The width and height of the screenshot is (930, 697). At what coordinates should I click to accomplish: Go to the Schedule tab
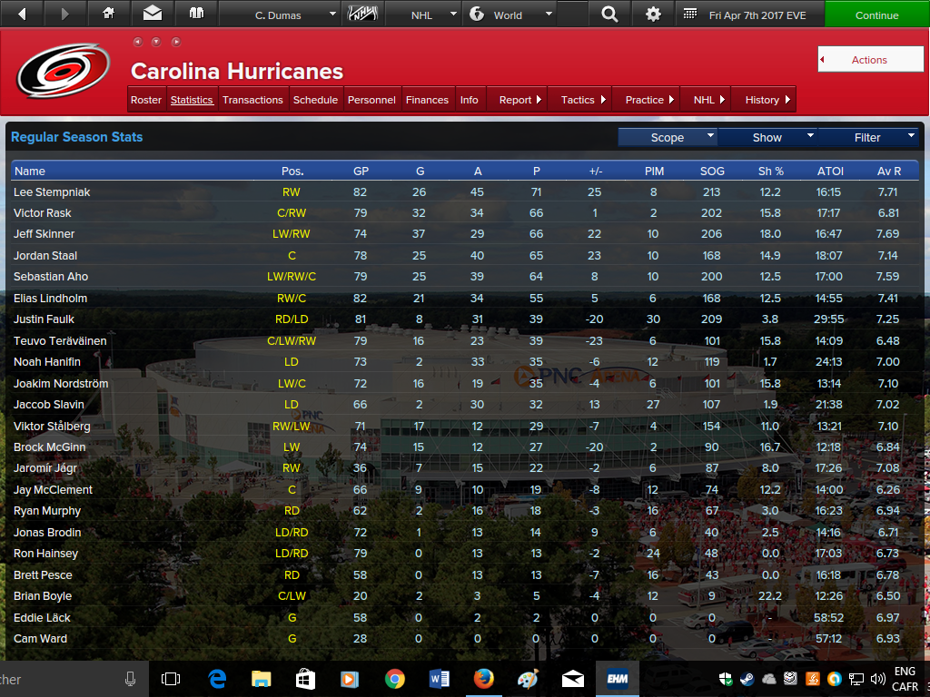(315, 100)
